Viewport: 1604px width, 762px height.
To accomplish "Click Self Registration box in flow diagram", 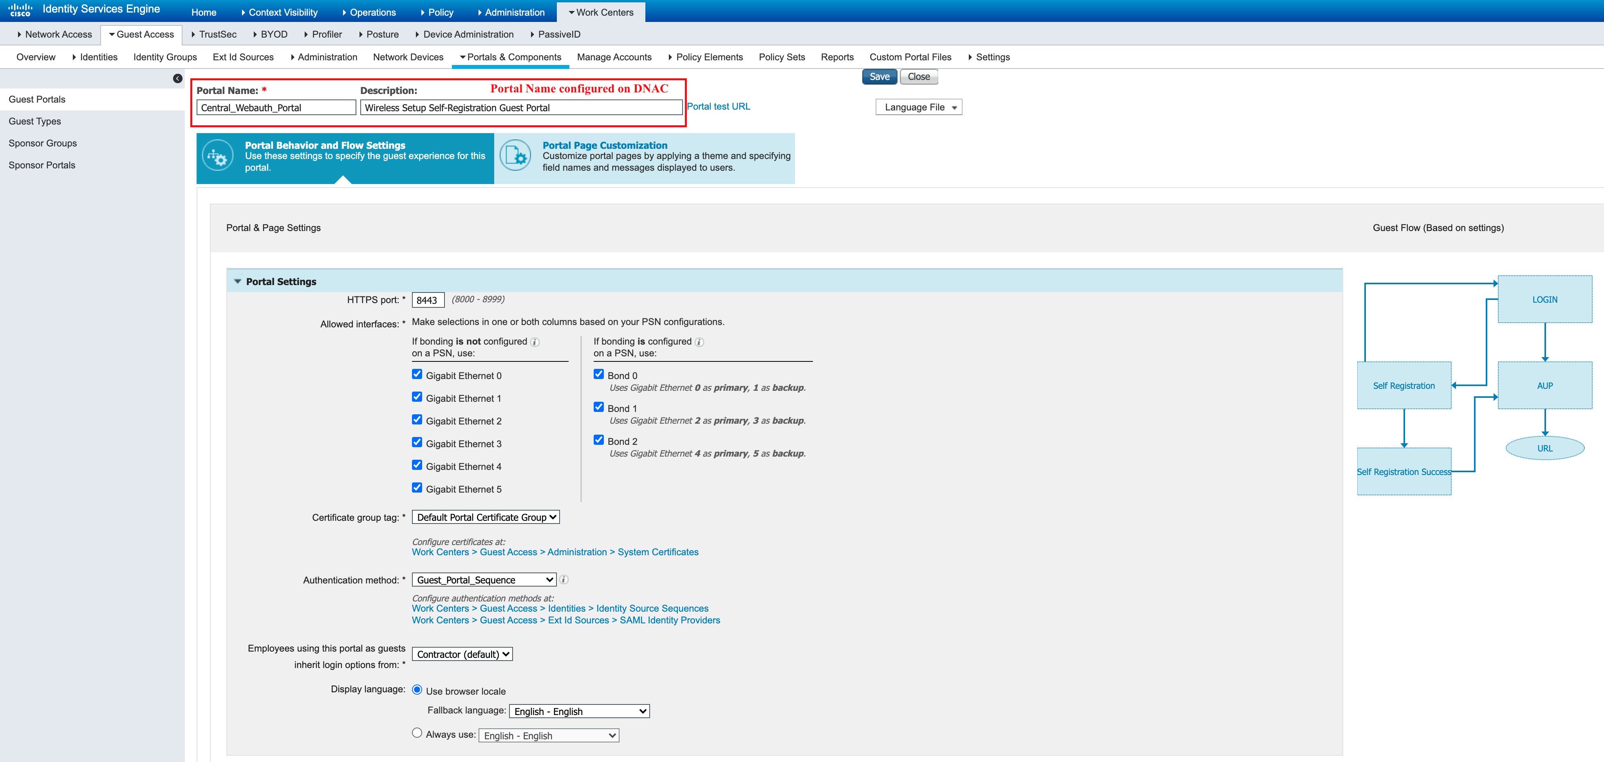I will 1404,385.
